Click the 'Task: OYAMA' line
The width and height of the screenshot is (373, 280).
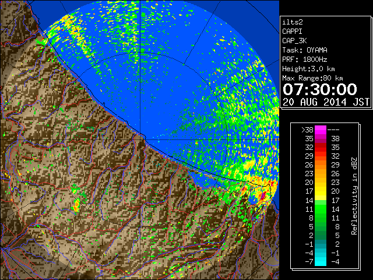click(305, 50)
